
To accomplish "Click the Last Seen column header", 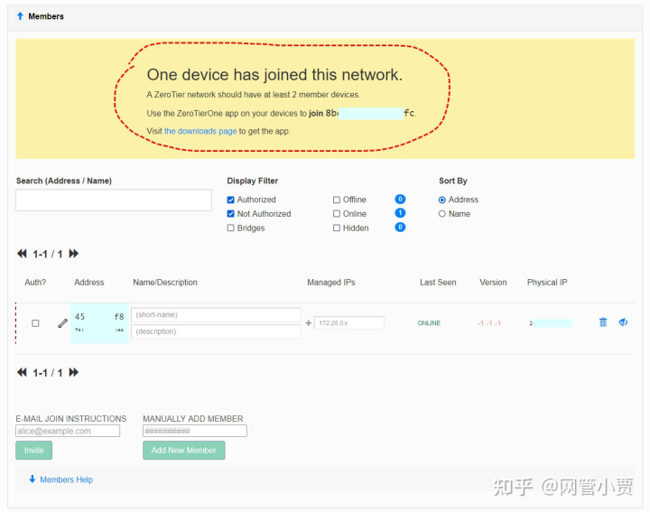I will click(x=438, y=283).
